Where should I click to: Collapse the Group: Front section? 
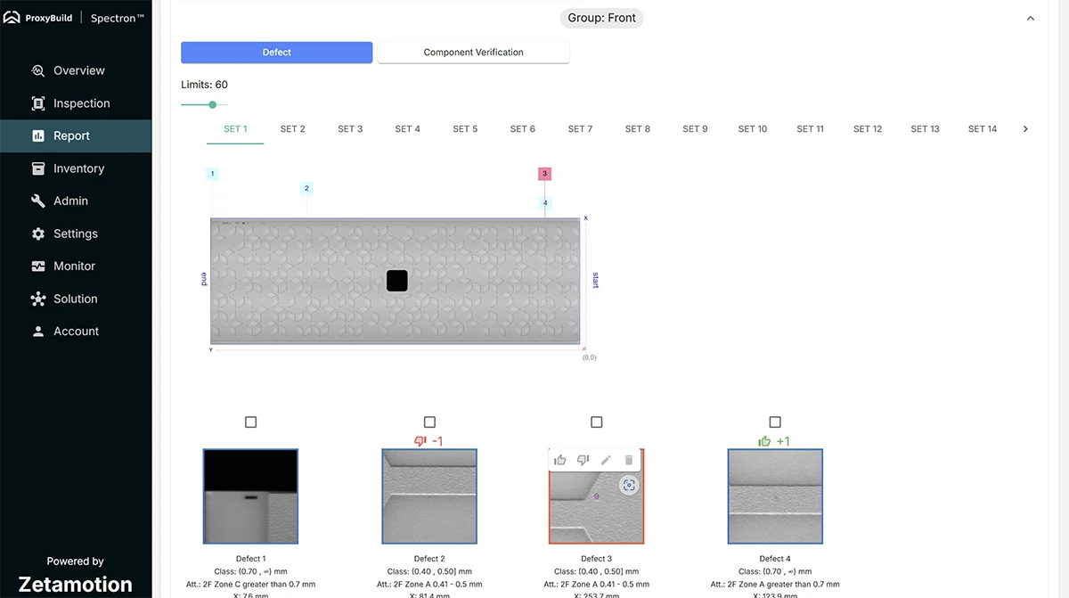click(x=1031, y=19)
